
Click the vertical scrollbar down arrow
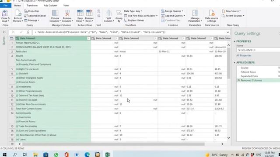coord(228,138)
